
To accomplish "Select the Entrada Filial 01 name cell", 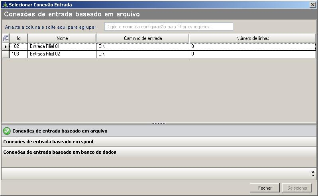I will [62, 47].
